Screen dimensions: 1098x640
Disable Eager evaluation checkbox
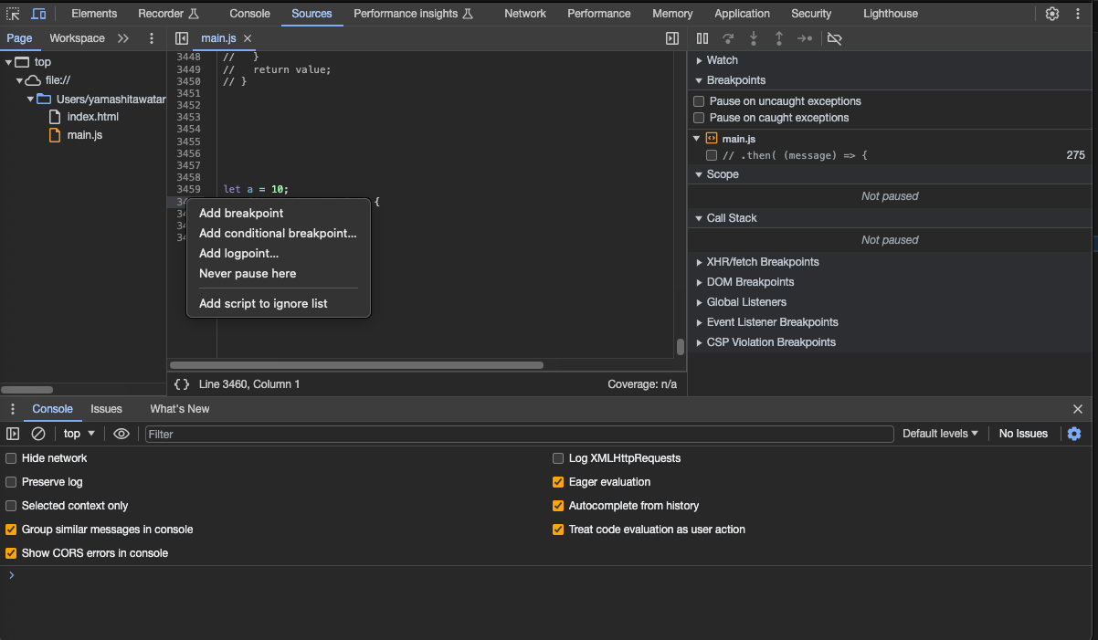point(558,482)
